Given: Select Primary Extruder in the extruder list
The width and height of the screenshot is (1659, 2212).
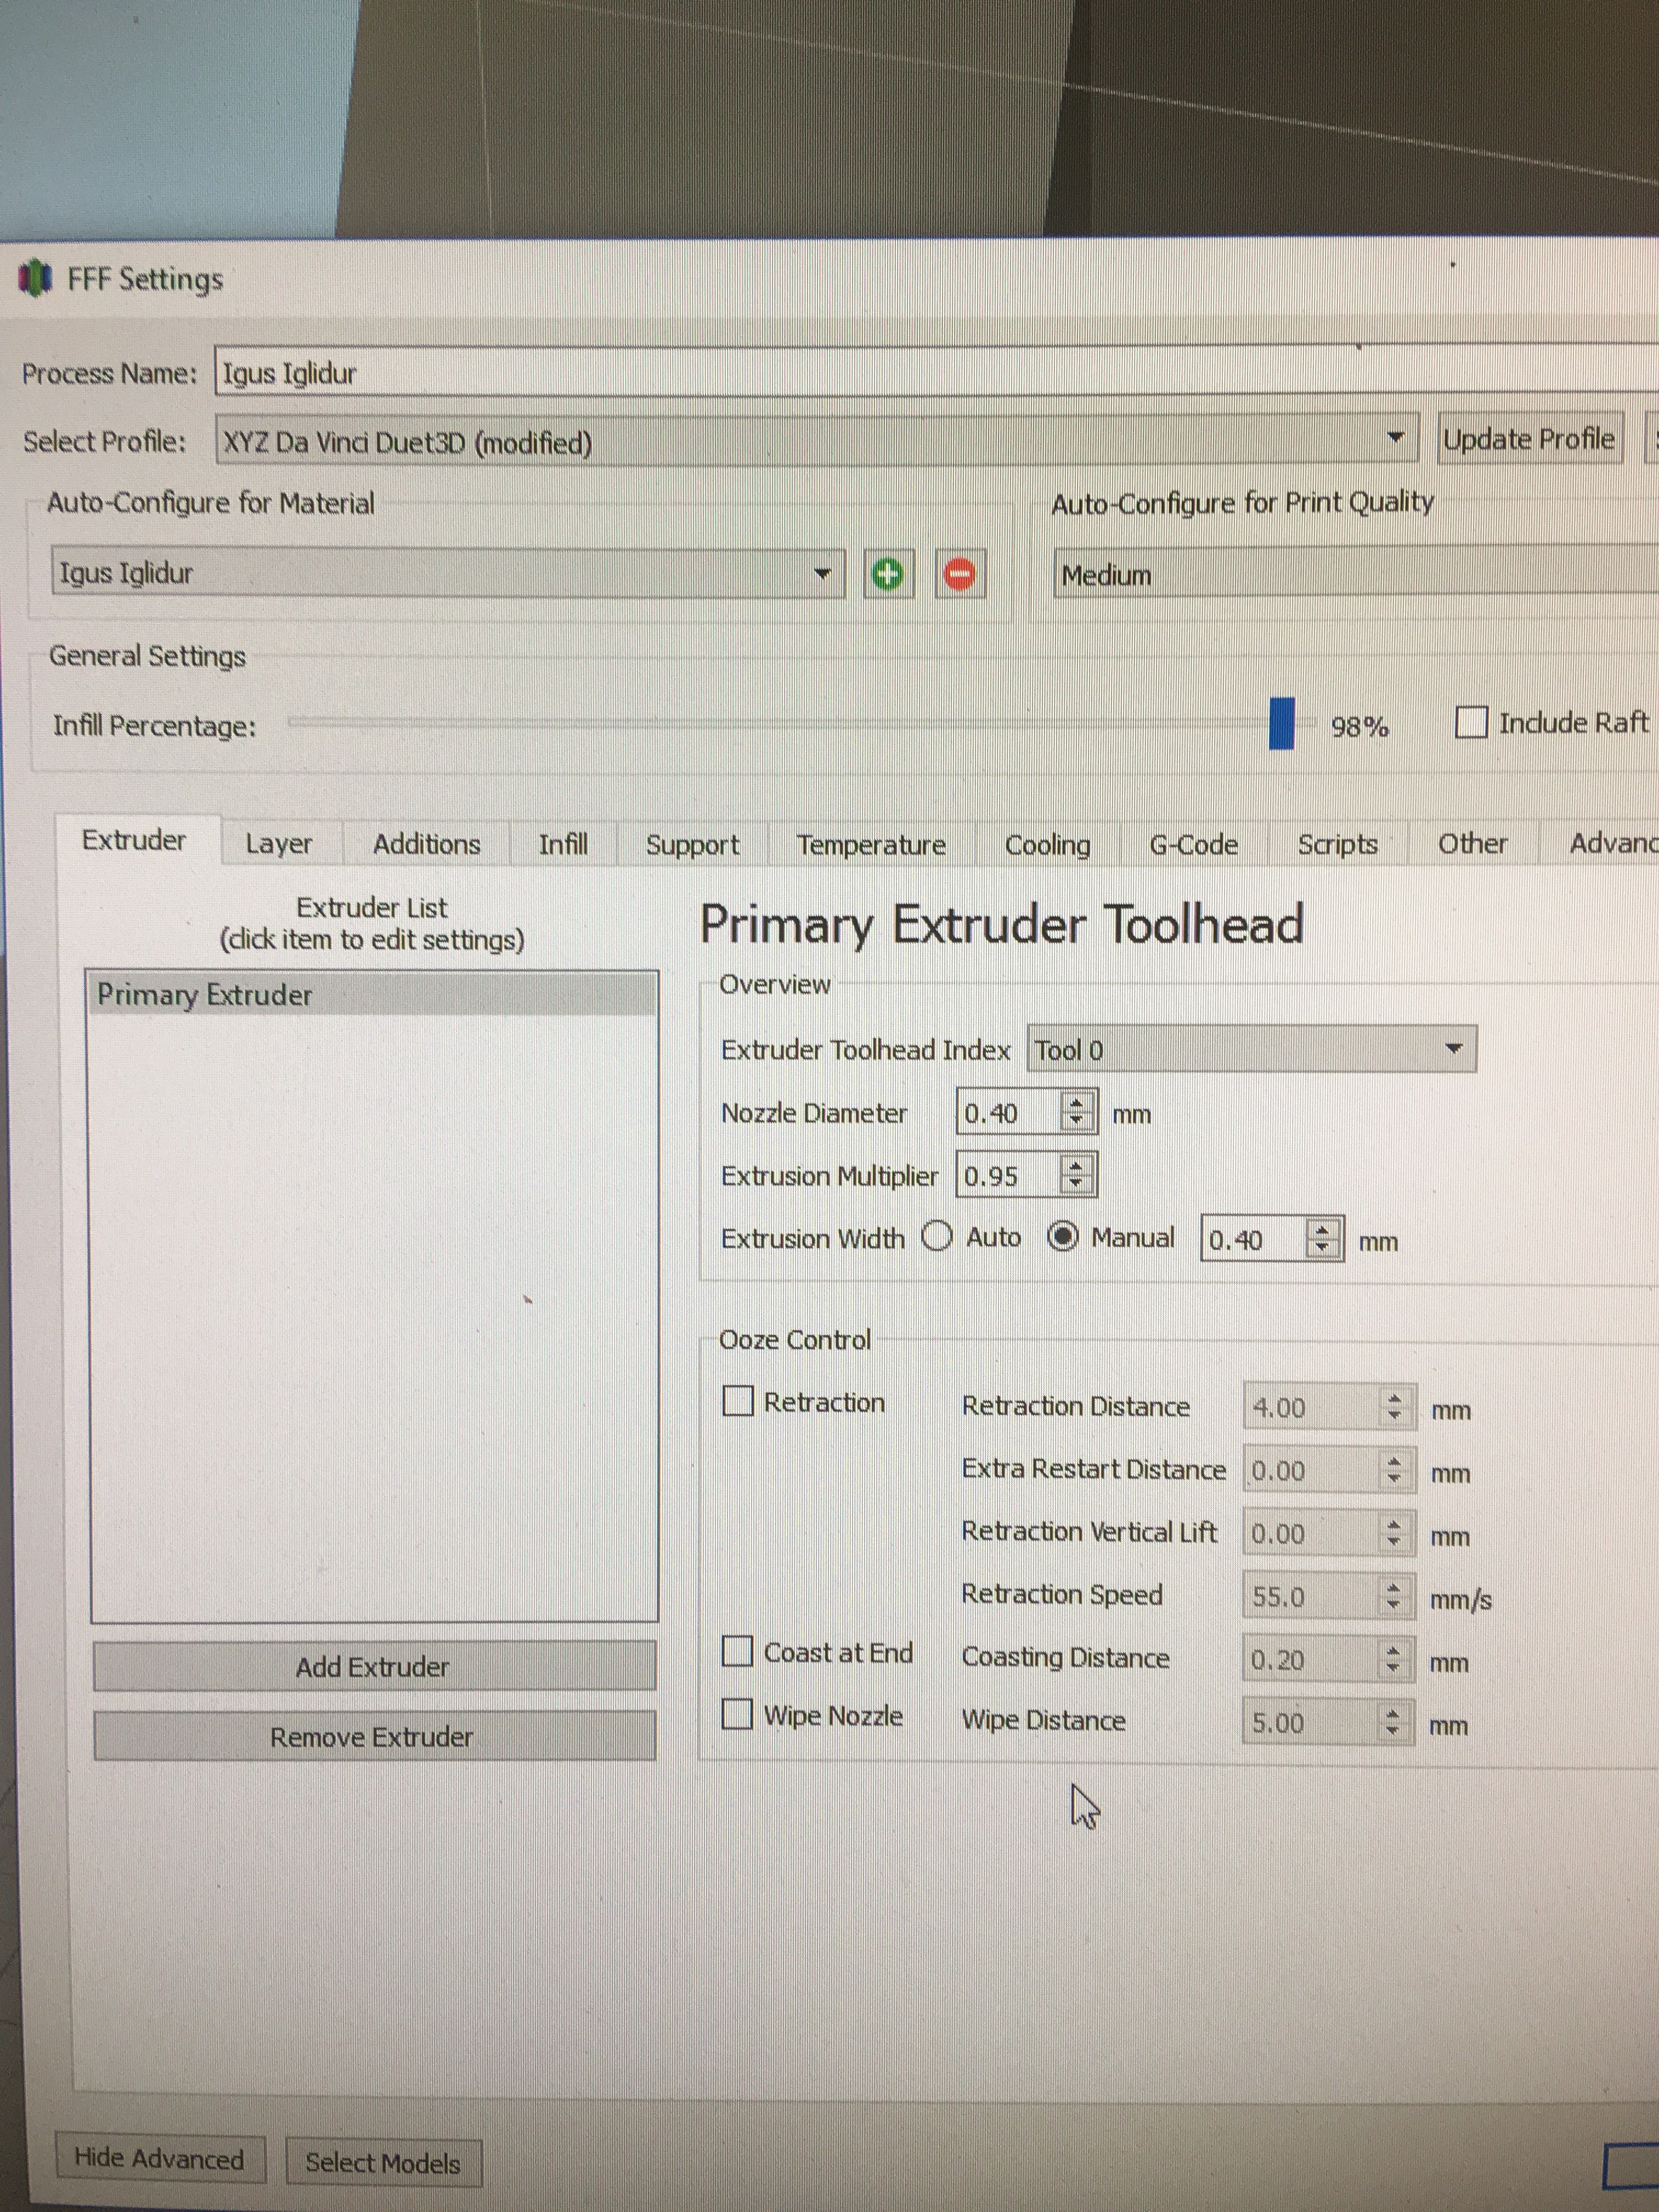Looking at the screenshot, I should (x=373, y=994).
